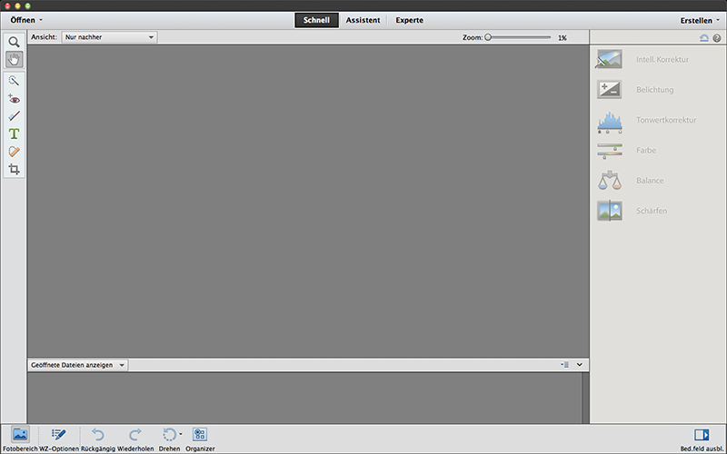Switch to the Schnell mode tab
This screenshot has height=454, width=727.
[x=316, y=20]
